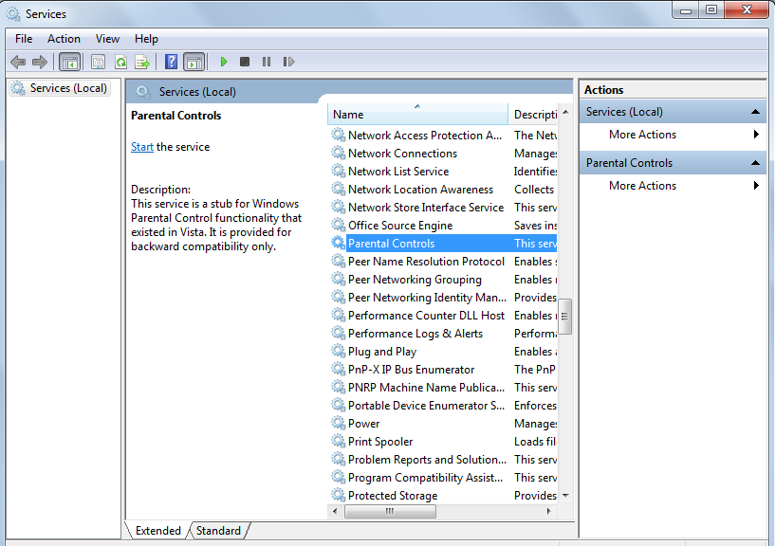Click the Export List toolbar icon
The height and width of the screenshot is (546, 775).
[142, 62]
